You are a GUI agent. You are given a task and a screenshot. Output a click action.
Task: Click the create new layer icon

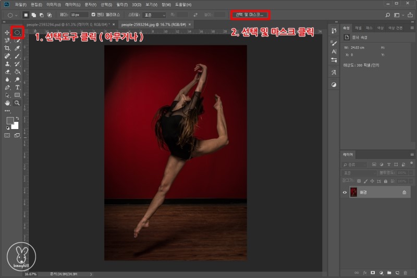(397, 272)
